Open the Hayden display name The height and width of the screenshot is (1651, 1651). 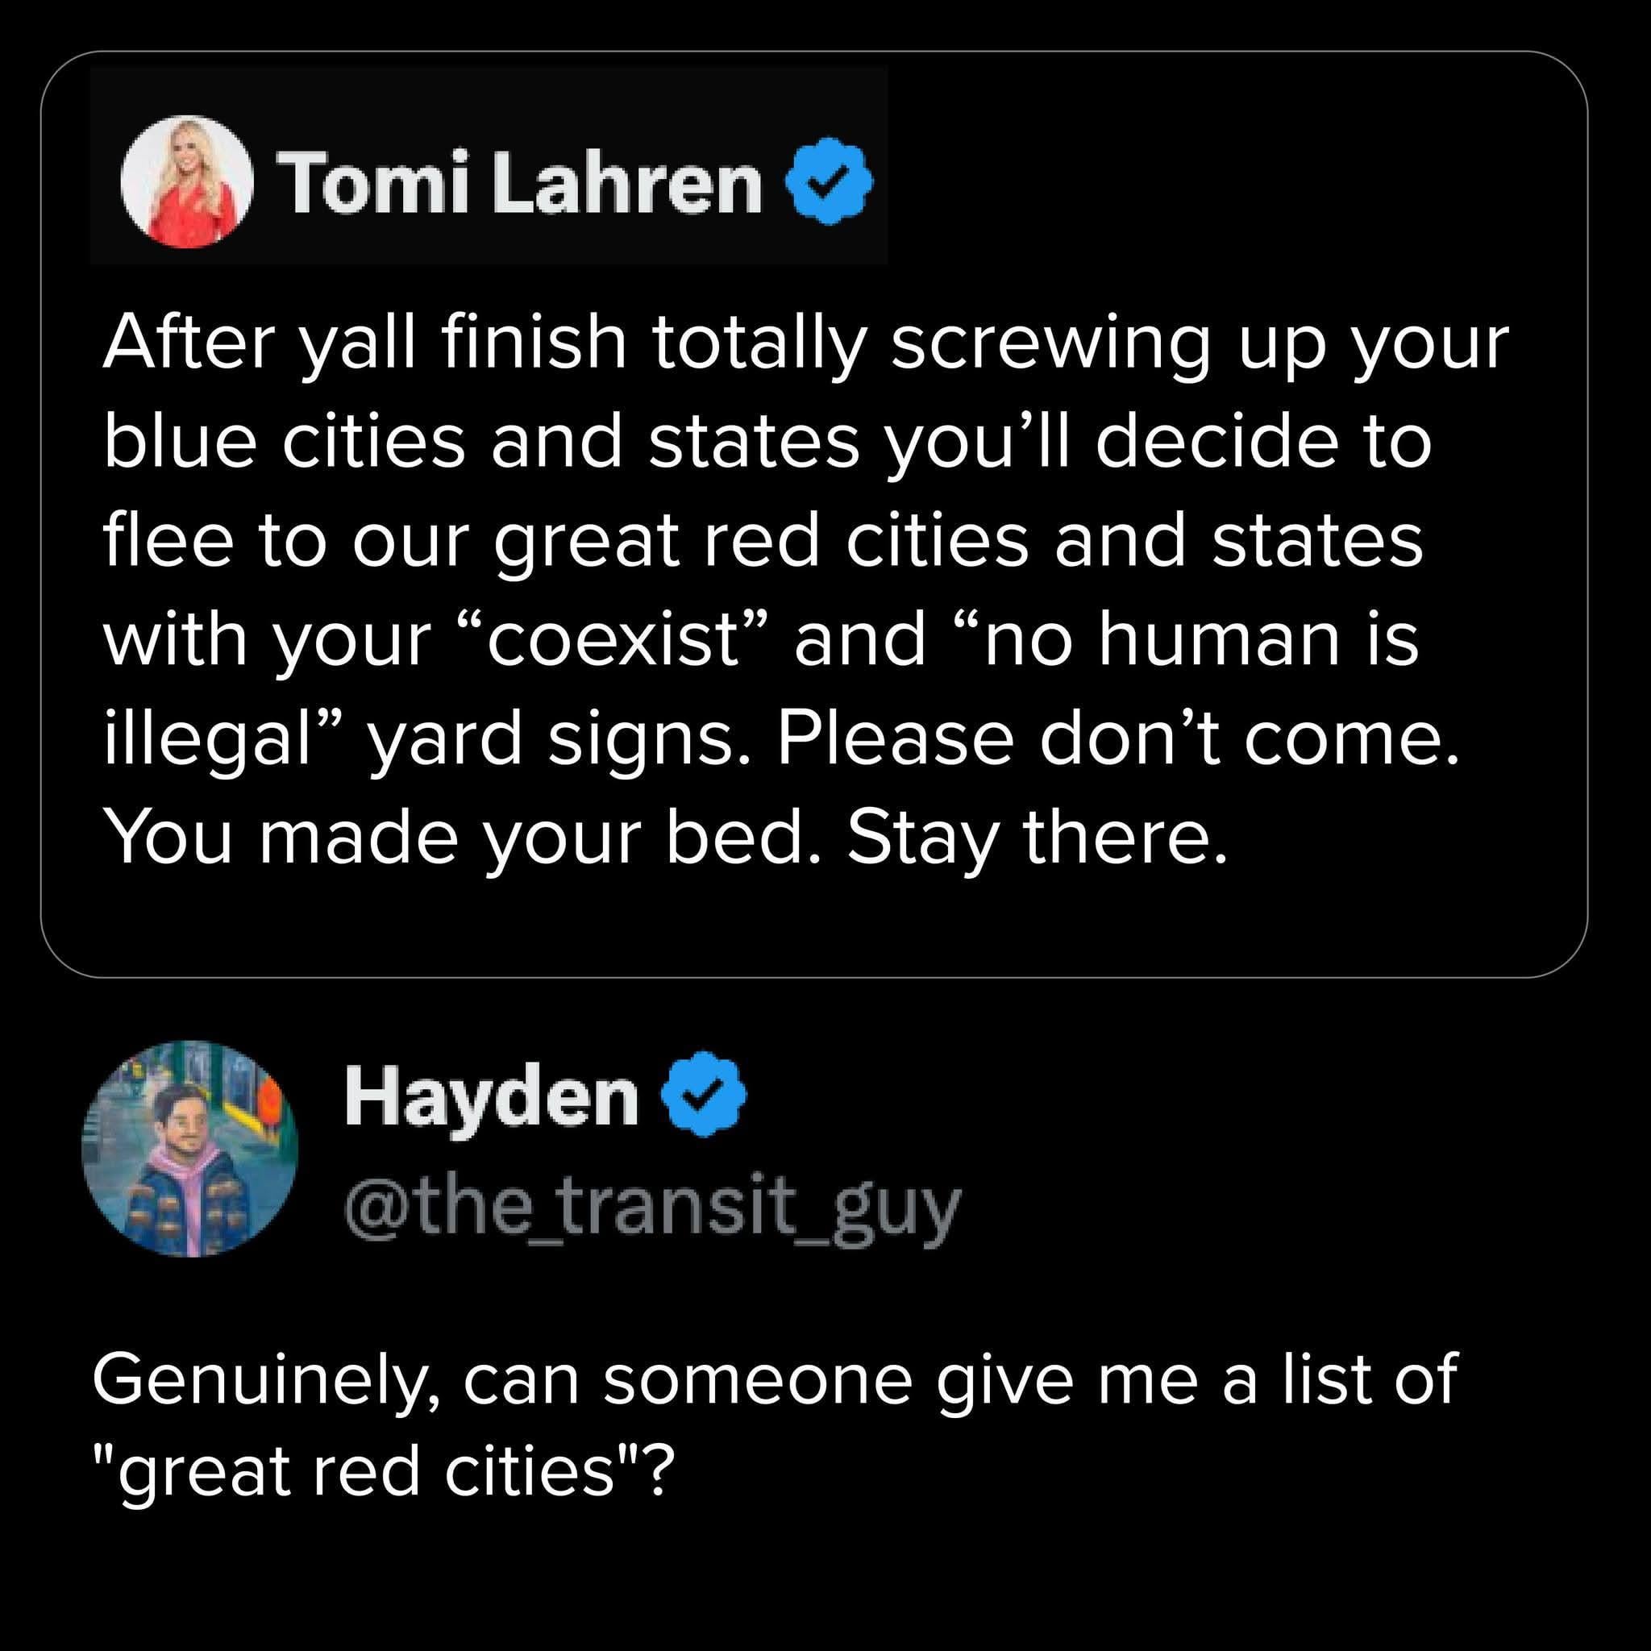492,1098
